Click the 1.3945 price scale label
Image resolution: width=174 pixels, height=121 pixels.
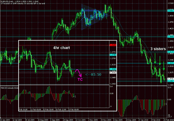[x=171, y=60]
